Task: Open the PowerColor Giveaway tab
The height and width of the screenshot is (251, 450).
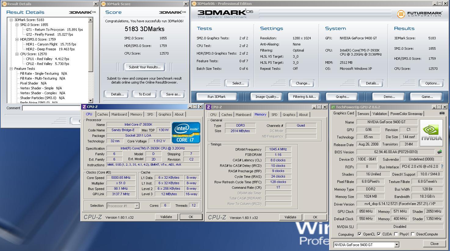Action: click(406, 113)
